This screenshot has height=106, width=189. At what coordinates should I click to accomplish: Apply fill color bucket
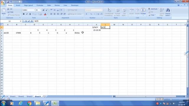(x=41, y=14)
